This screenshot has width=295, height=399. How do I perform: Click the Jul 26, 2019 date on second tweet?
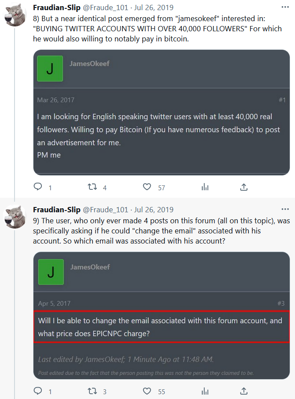(154, 210)
